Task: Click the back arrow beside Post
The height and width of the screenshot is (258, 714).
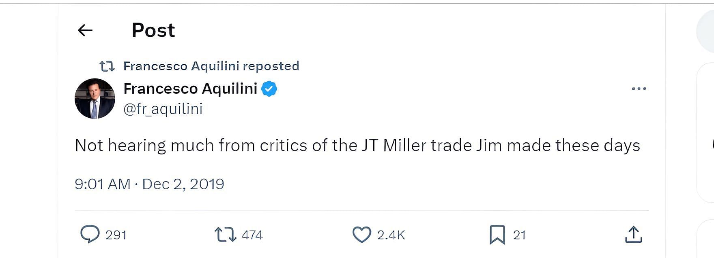Action: pos(85,30)
